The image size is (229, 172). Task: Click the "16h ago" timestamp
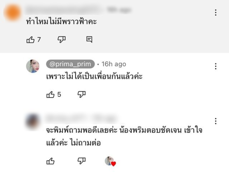coord(114,64)
